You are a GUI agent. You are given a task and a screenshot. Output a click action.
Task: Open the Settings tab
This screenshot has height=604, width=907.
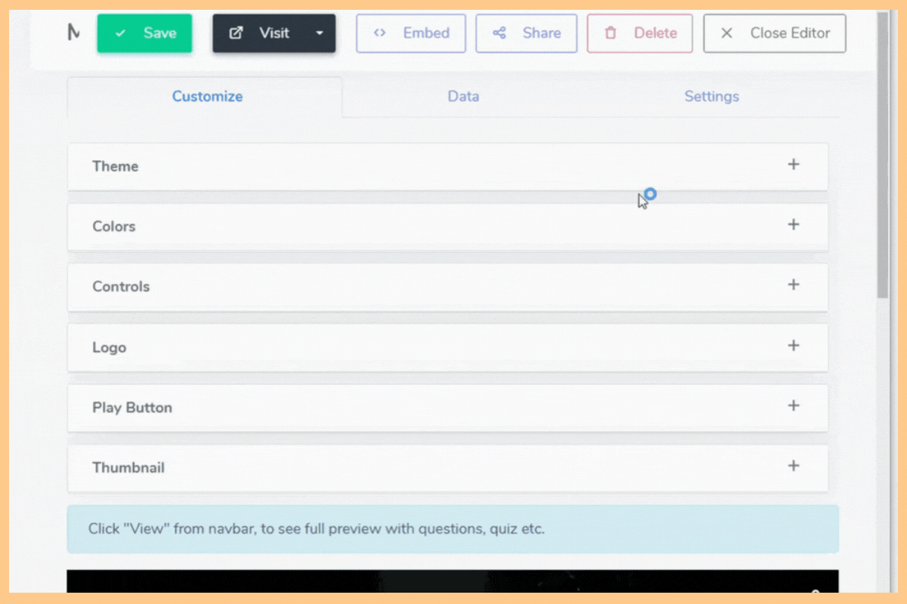(x=711, y=97)
